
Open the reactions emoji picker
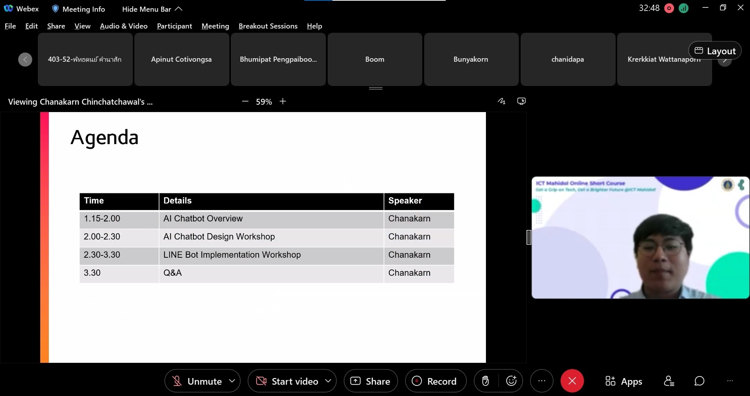coord(511,381)
